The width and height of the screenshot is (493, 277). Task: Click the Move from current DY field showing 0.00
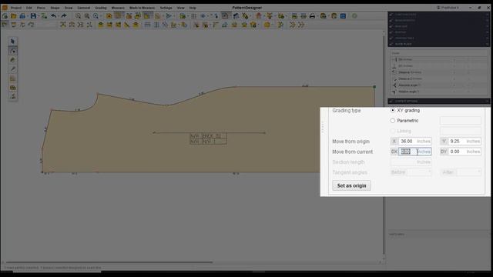(x=464, y=152)
